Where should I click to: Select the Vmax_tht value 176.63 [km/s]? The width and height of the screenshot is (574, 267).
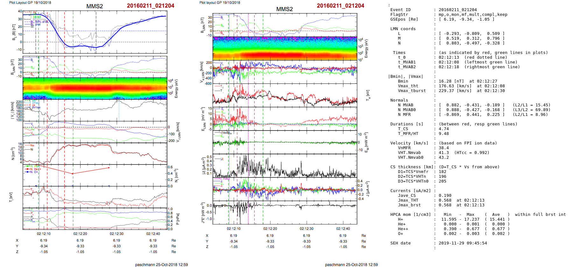tap(455, 86)
